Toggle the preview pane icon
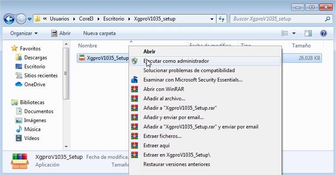Image resolution: width=336 pixels, height=175 pixels. click(308, 33)
